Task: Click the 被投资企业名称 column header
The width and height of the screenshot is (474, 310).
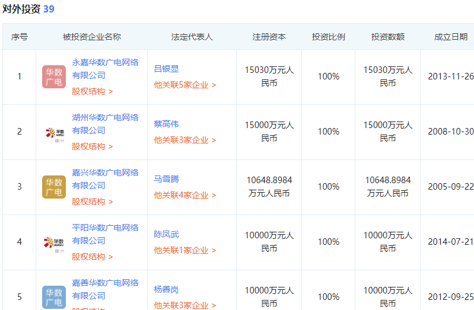Action: tap(92, 37)
